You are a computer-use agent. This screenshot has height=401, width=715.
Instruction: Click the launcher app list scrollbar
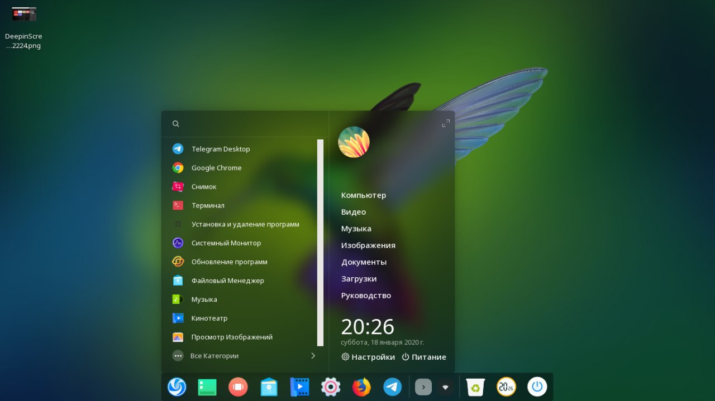point(320,243)
